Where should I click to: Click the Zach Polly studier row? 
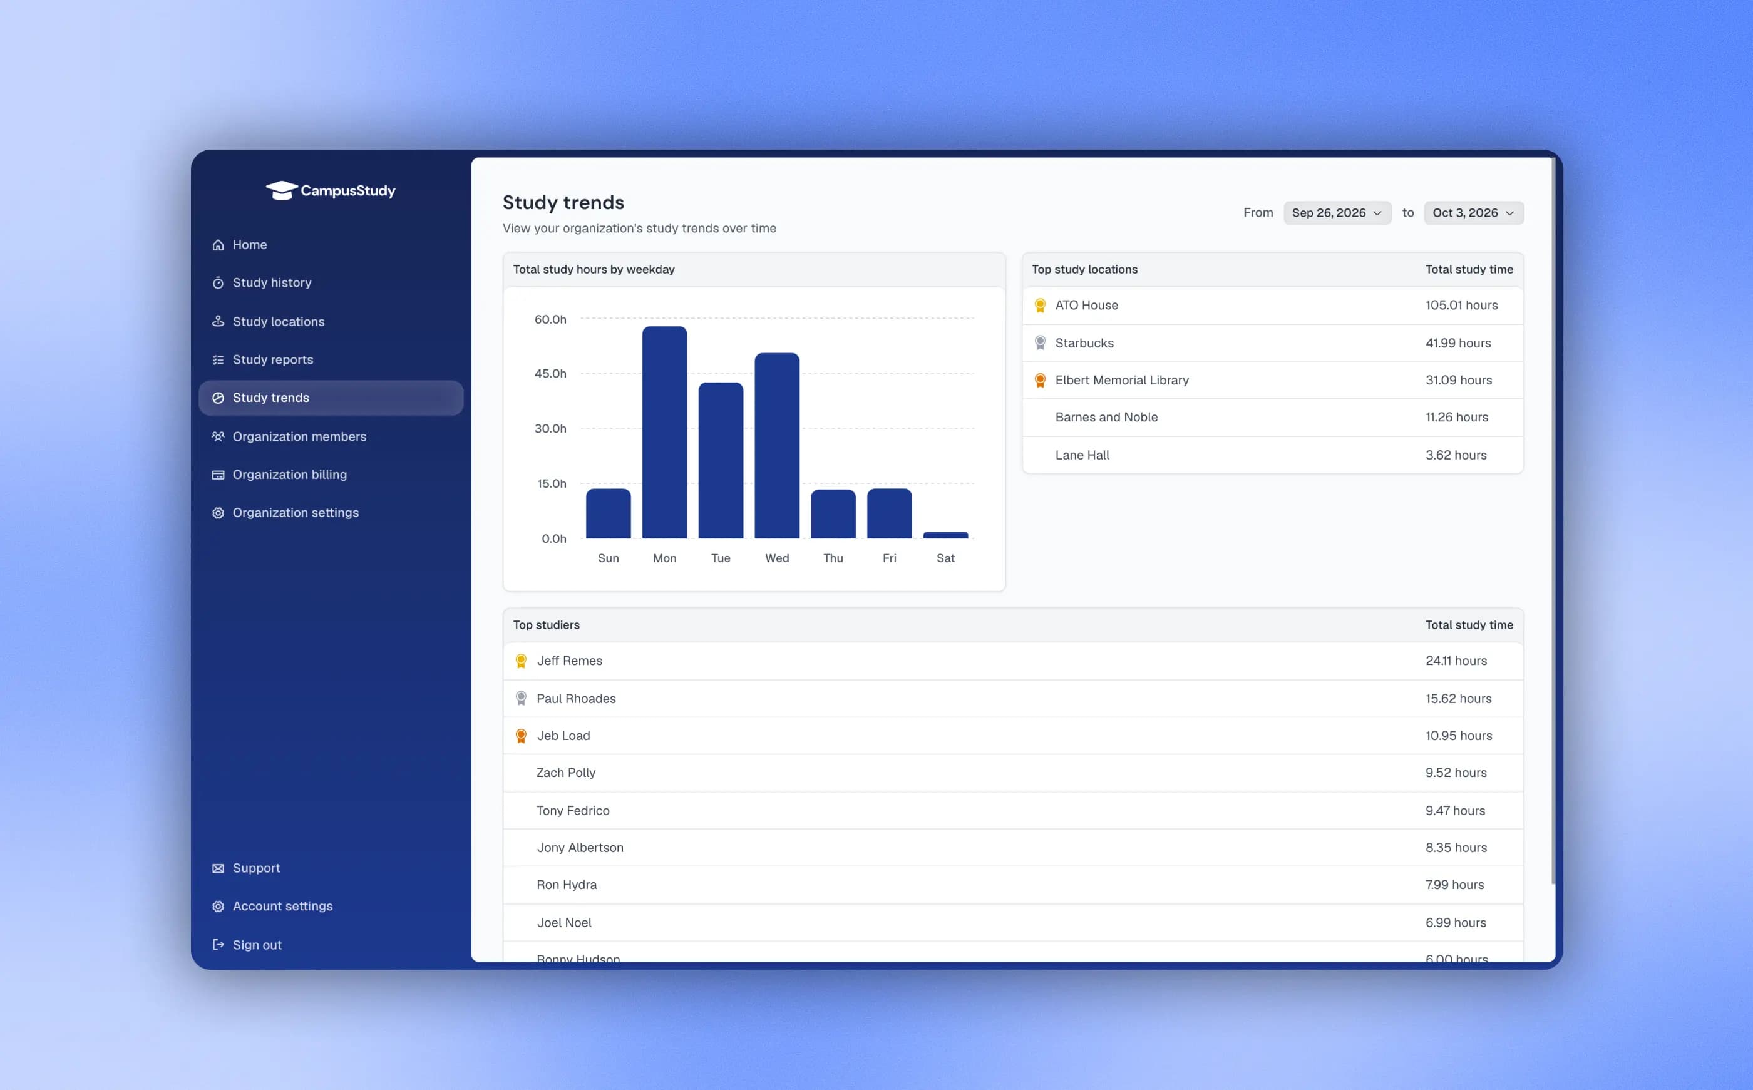[1014, 773]
